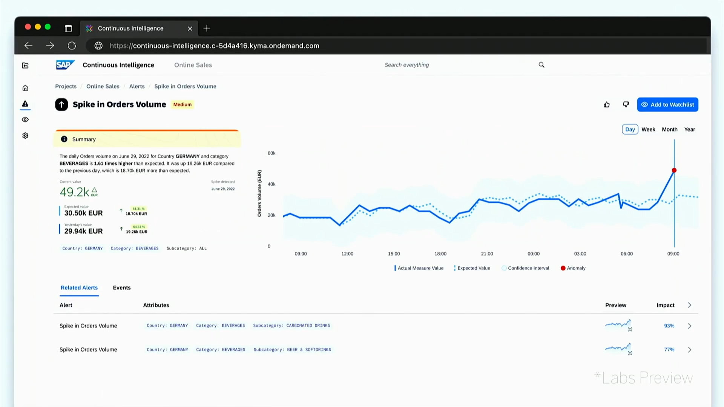Click the red anomaly point on chart
Screen dimensions: 724x407
click(674, 170)
